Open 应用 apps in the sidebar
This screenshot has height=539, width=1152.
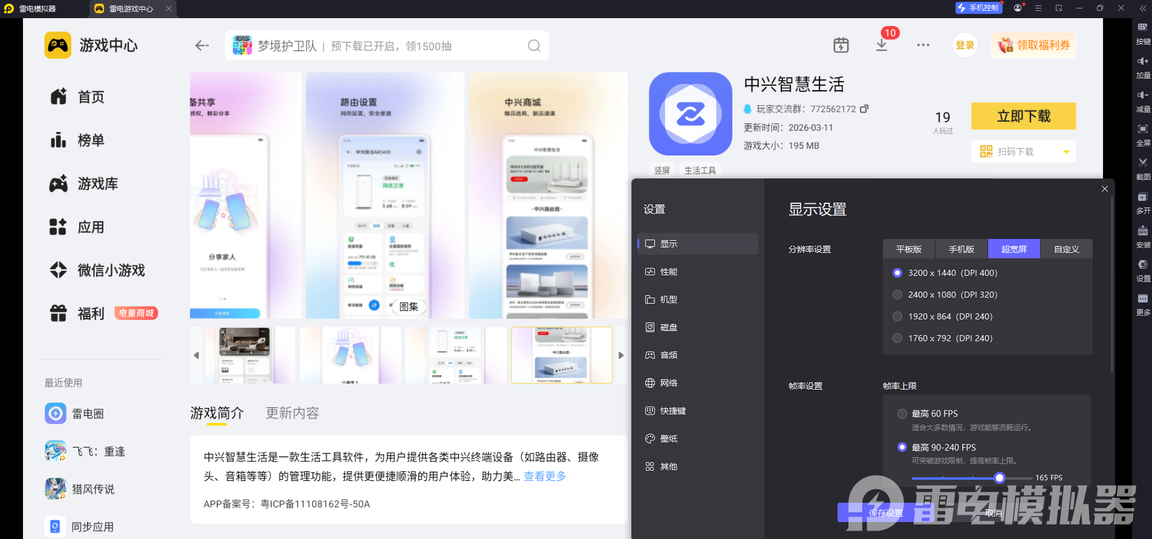coord(77,227)
